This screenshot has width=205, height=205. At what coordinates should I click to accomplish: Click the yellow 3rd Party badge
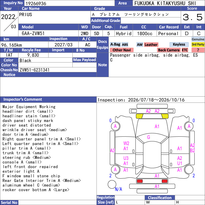pyautogui.click(x=198, y=44)
